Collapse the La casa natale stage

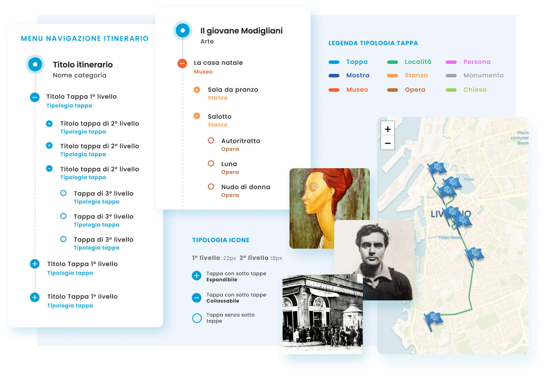point(182,63)
